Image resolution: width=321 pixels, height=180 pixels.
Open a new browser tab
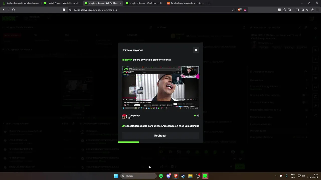pos(209,3)
